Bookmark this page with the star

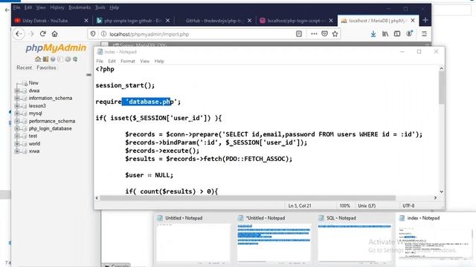click(x=335, y=34)
